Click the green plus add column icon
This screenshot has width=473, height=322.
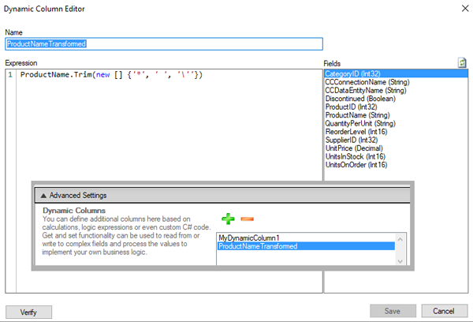tap(229, 219)
